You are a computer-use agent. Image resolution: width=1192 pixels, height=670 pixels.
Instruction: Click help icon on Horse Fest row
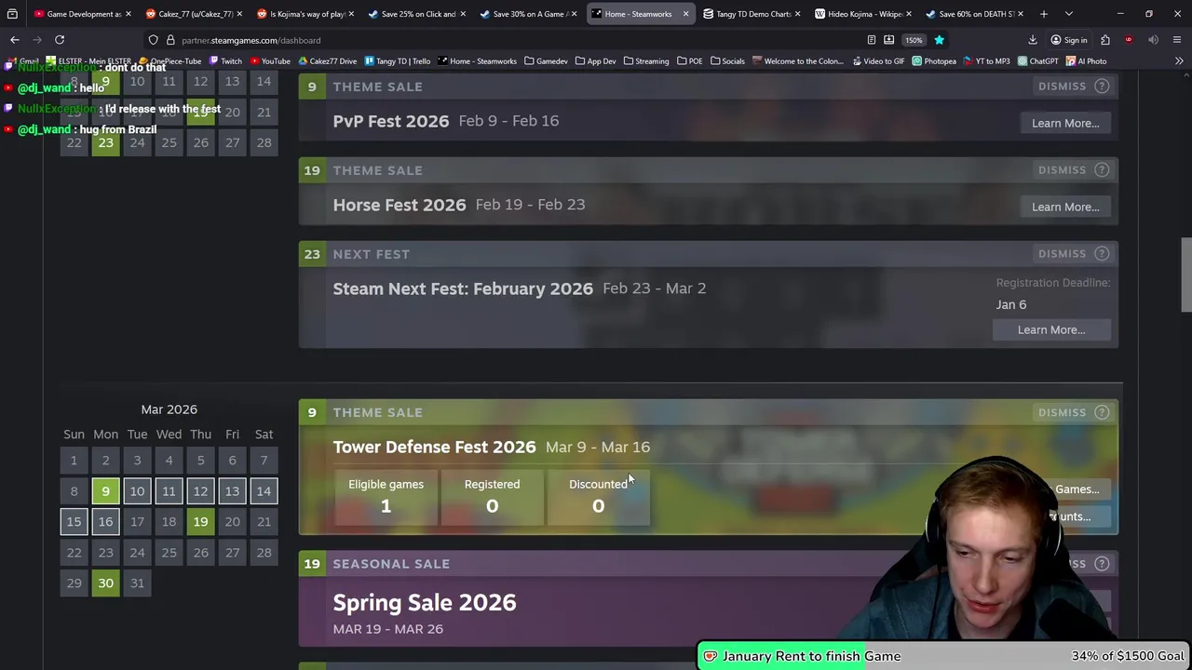click(x=1102, y=169)
